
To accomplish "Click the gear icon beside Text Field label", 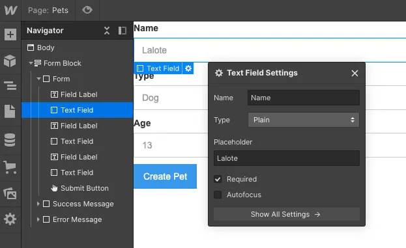I will (188, 68).
